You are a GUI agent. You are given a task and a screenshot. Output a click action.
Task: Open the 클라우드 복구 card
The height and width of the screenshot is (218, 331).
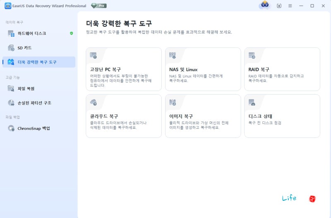point(124,116)
